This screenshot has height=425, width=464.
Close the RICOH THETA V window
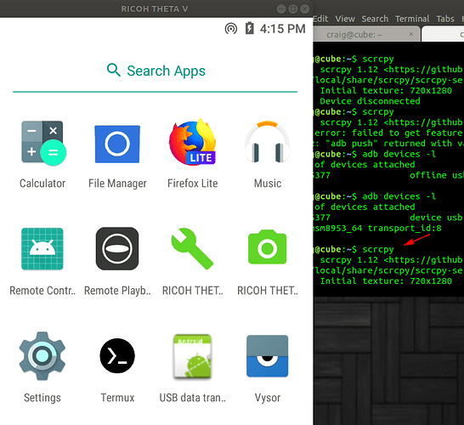(x=304, y=8)
